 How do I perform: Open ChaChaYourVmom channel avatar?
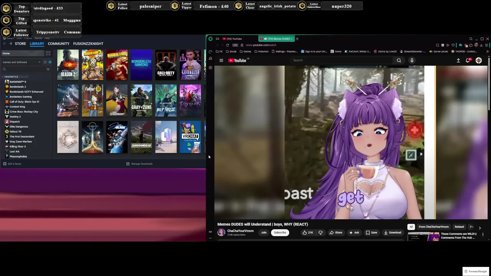[x=221, y=232]
